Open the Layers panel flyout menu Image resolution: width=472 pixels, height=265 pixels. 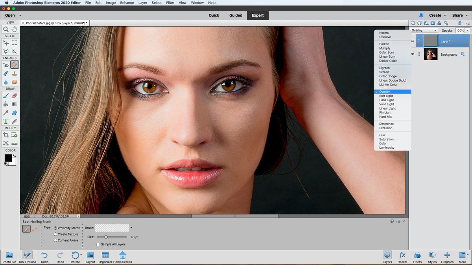click(x=467, y=23)
